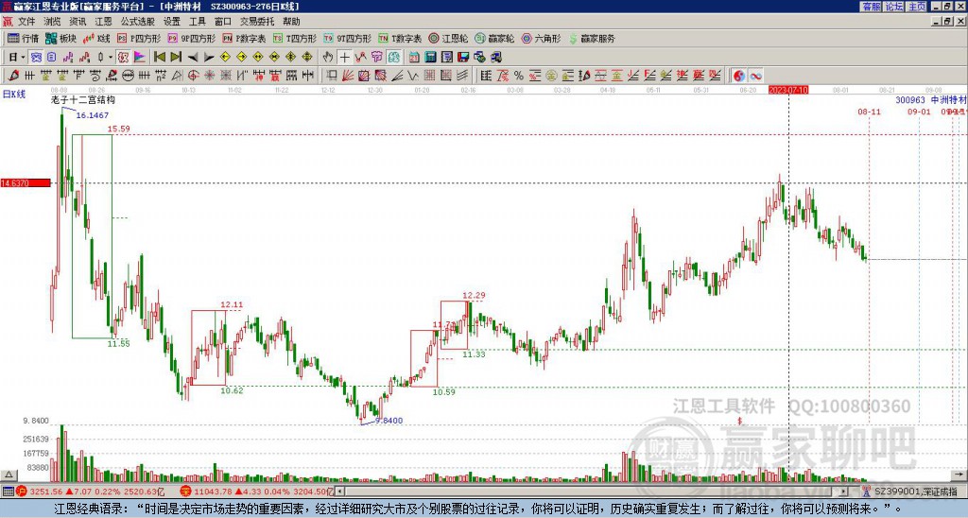Switch to K线 chart view
This screenshot has width=968, height=518.
96,38
